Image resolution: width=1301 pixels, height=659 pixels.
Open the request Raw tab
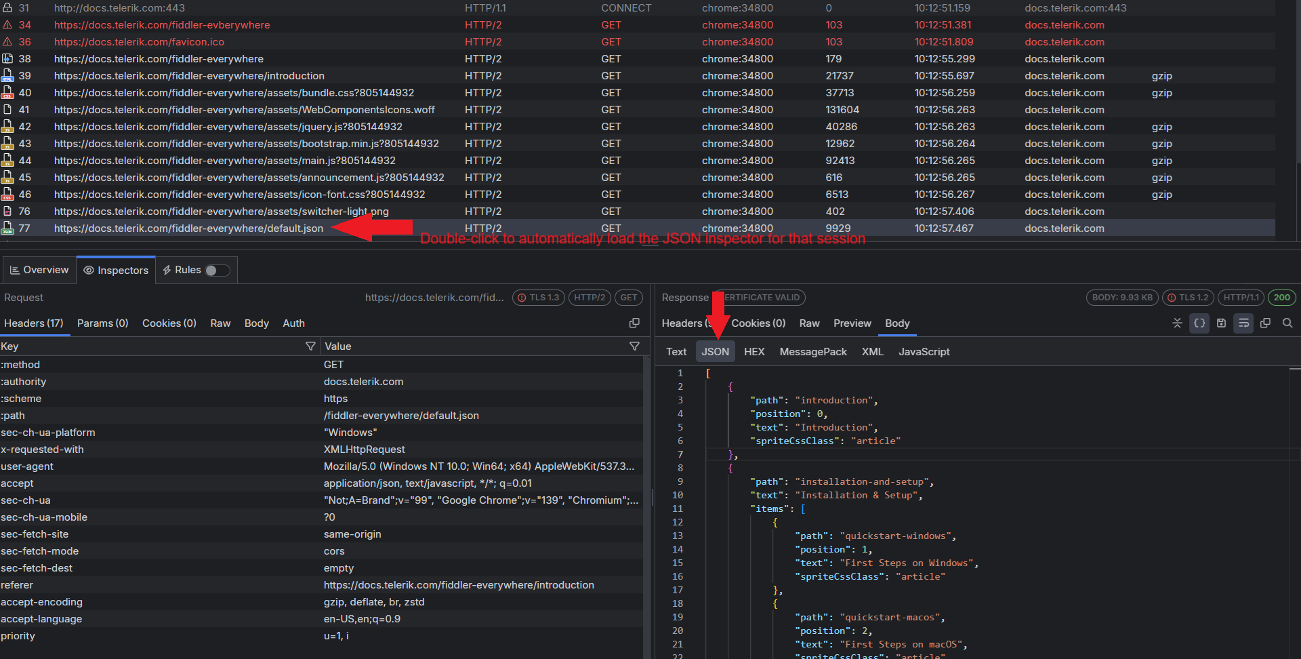[220, 323]
